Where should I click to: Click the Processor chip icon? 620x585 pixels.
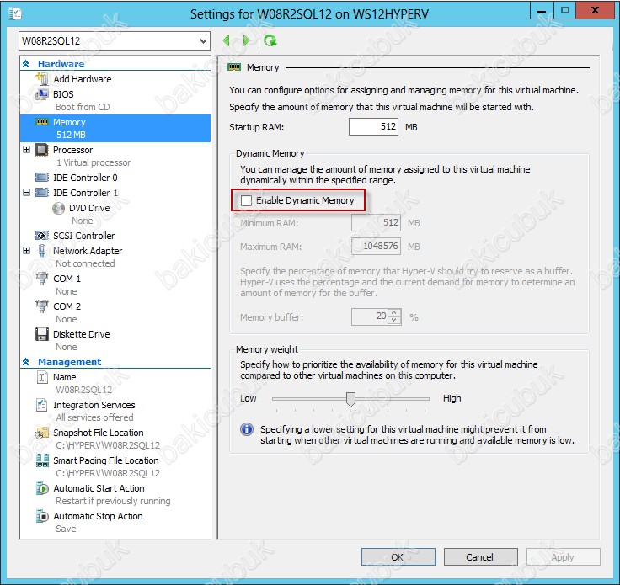[42, 150]
